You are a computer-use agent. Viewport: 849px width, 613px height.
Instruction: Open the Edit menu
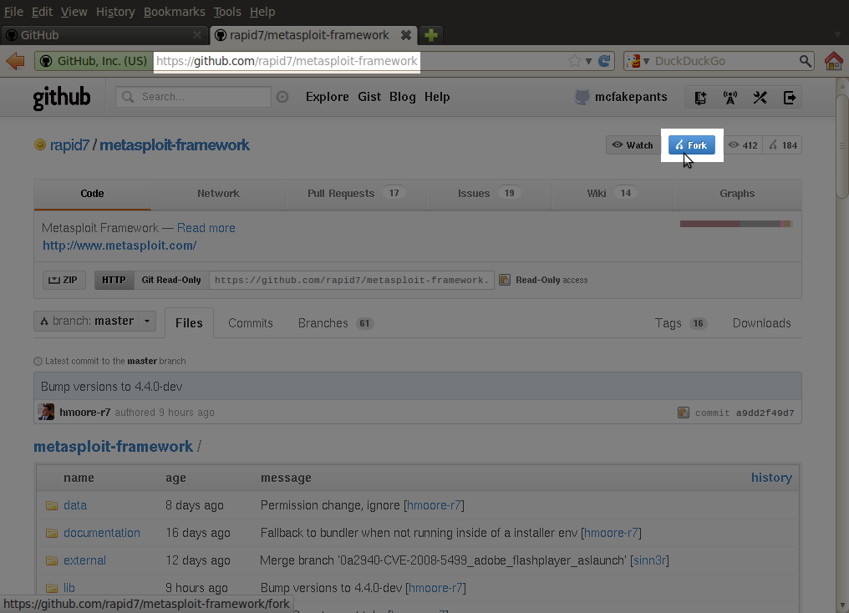pos(42,12)
